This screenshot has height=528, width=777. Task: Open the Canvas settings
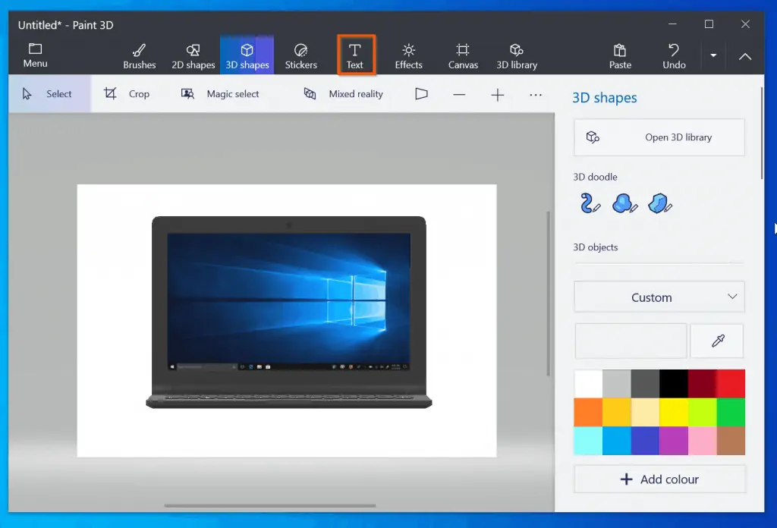(463, 53)
